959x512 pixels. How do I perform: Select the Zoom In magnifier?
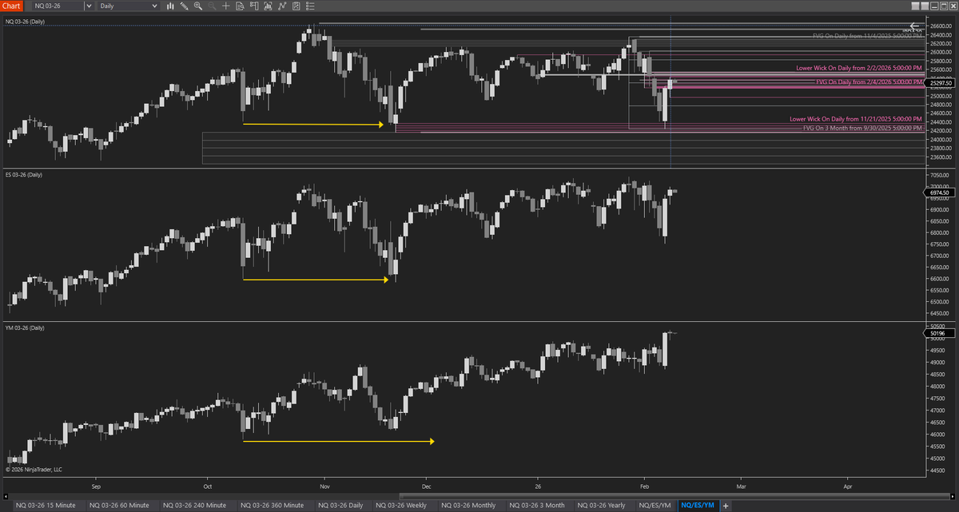(x=197, y=6)
